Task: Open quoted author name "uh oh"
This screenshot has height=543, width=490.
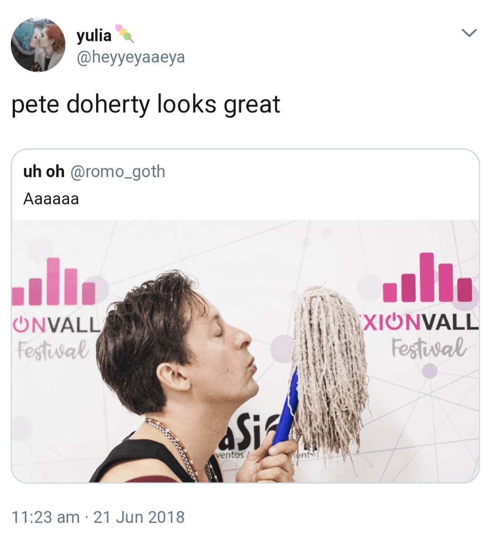Action: coord(44,171)
